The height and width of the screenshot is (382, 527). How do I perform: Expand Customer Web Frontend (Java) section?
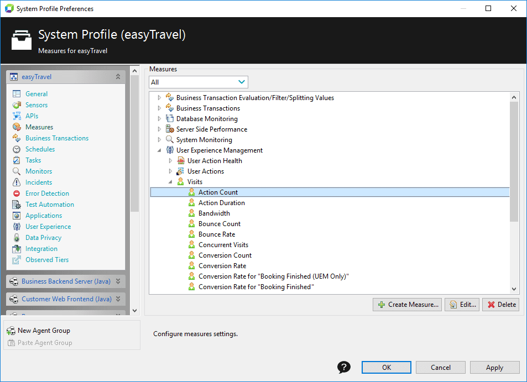pyautogui.click(x=118, y=299)
